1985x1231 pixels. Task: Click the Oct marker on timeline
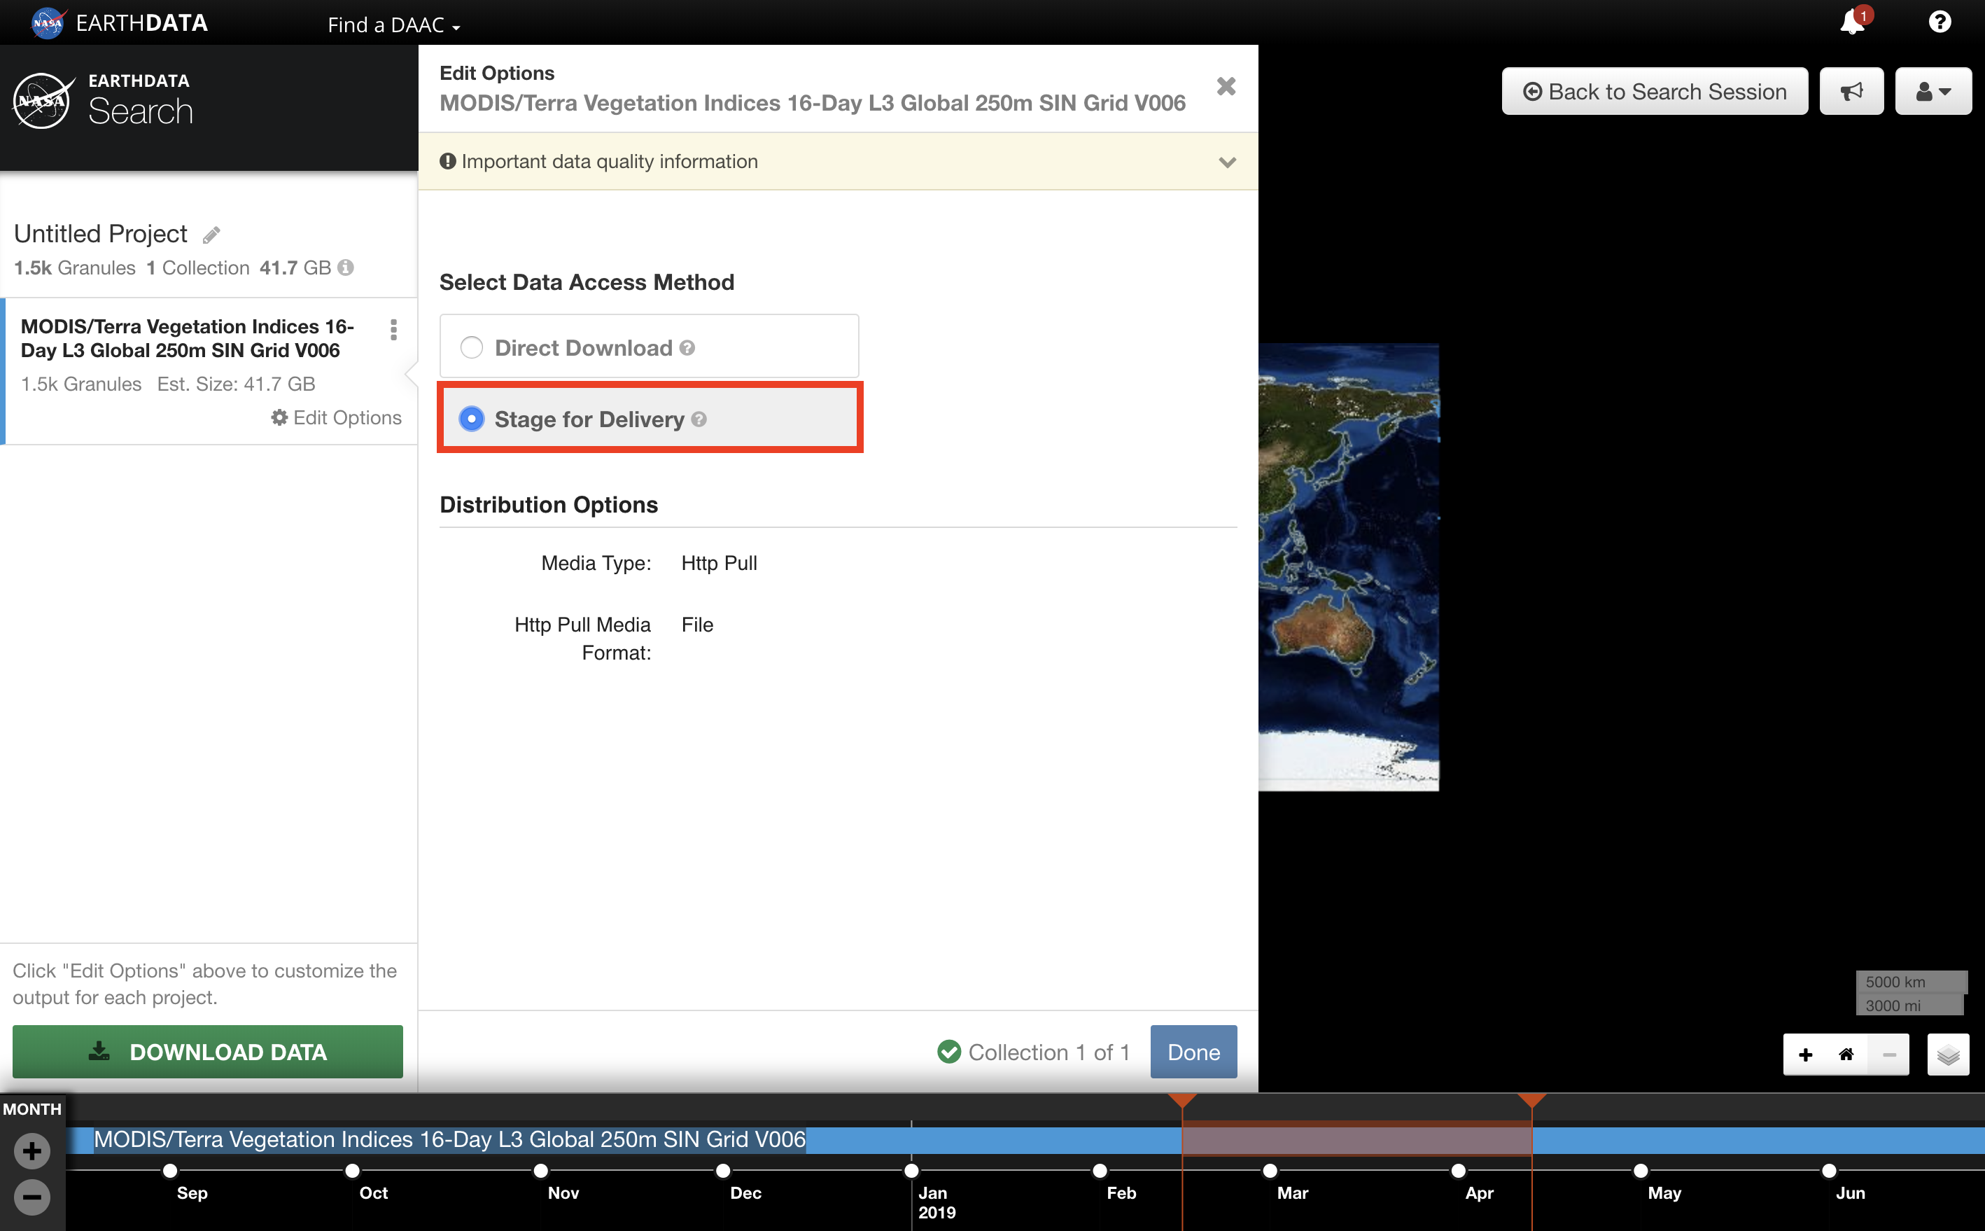(352, 1171)
